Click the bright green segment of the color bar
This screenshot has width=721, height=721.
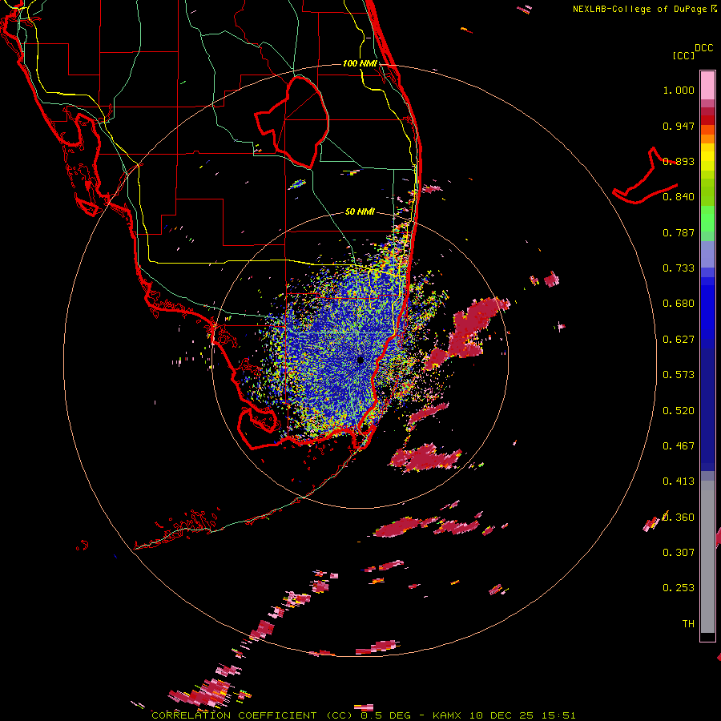tap(707, 219)
